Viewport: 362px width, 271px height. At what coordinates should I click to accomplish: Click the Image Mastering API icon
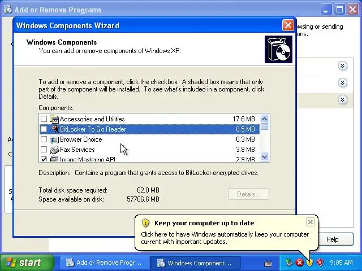(54, 159)
